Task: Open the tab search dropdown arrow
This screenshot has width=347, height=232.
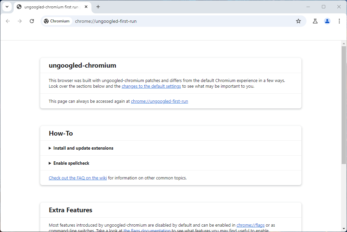Action: pos(7,7)
